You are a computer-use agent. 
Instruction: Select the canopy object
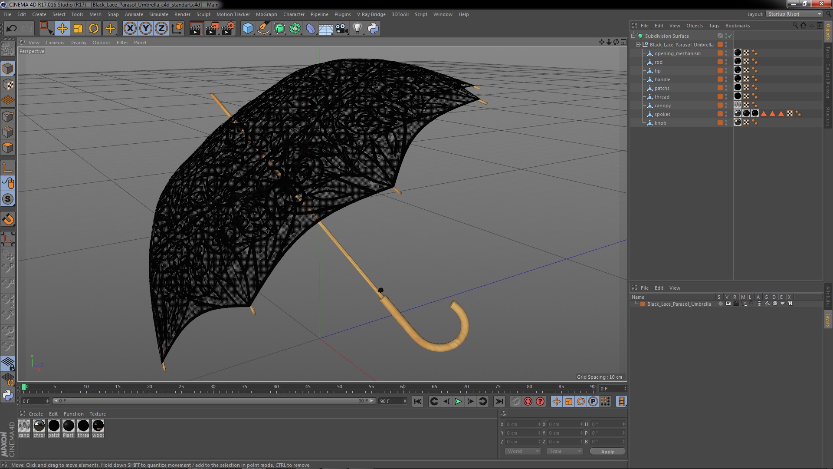point(662,106)
